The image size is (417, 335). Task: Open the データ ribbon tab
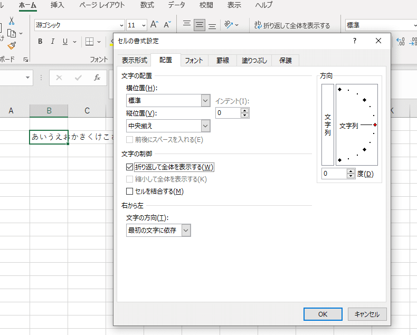[176, 5]
